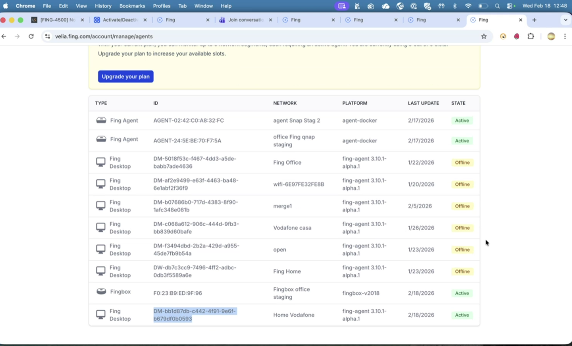This screenshot has height=346, width=572.
Task: Open the Chrome extensions puzzle icon
Action: (x=531, y=36)
